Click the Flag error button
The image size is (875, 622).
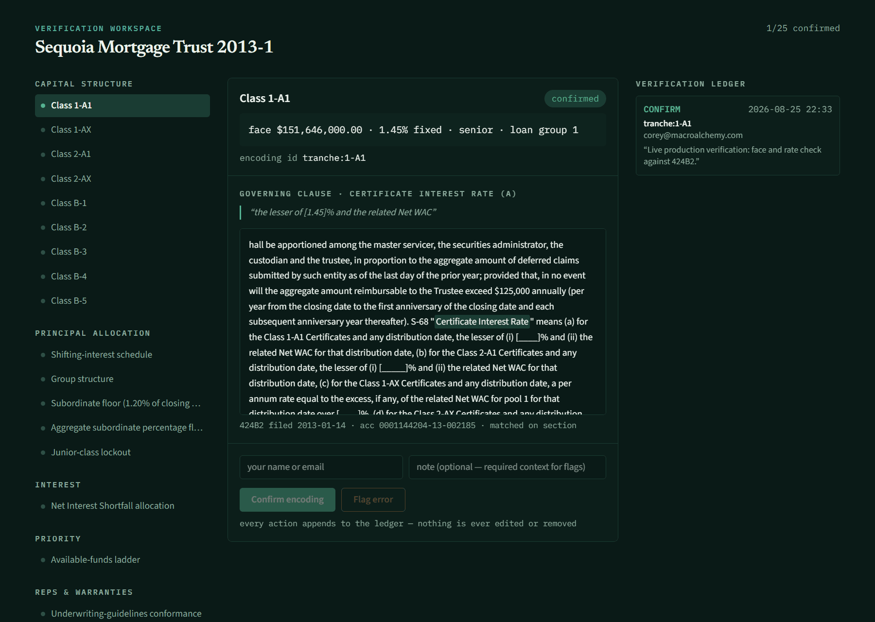click(373, 500)
